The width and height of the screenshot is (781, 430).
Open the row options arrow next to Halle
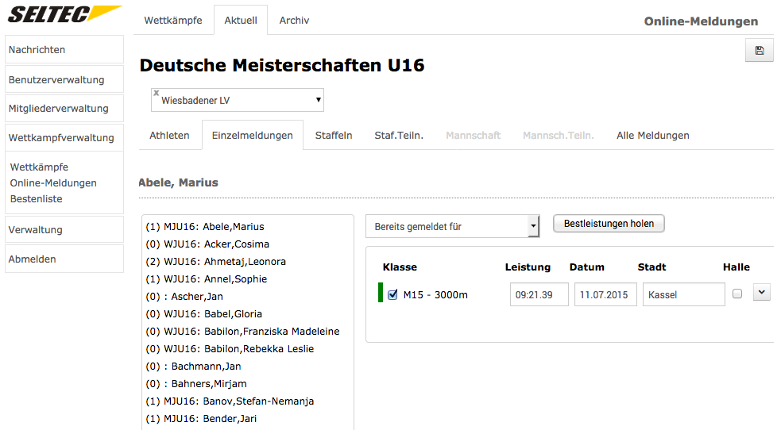761,293
